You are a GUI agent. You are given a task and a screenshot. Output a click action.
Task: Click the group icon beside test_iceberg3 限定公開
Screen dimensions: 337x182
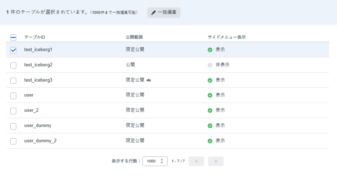pyautogui.click(x=149, y=80)
